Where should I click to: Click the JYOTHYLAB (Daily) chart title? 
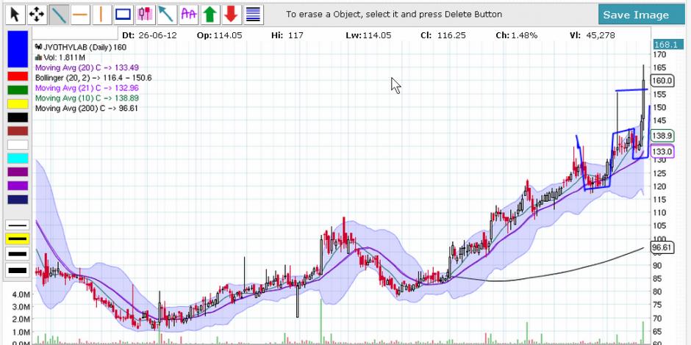[81, 47]
